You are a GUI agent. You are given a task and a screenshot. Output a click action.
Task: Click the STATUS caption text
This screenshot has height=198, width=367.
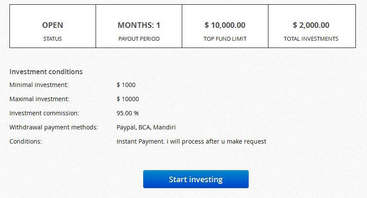(x=52, y=39)
